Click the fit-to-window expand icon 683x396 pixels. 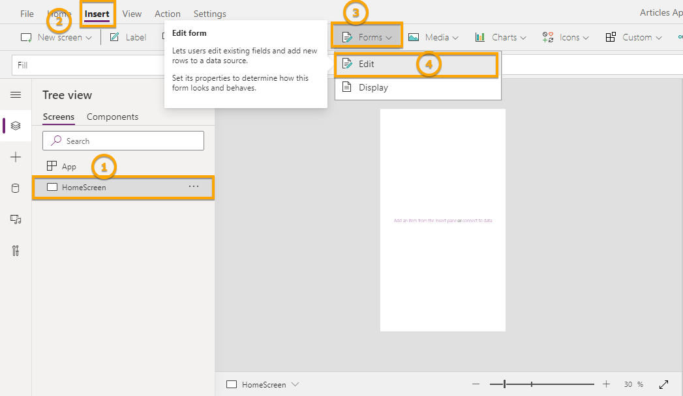click(x=664, y=384)
